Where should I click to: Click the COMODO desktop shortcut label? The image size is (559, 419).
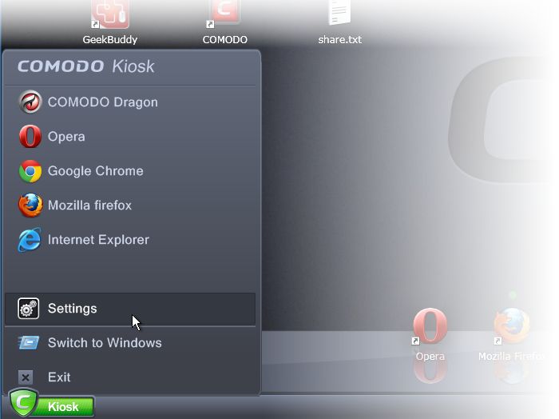click(225, 40)
